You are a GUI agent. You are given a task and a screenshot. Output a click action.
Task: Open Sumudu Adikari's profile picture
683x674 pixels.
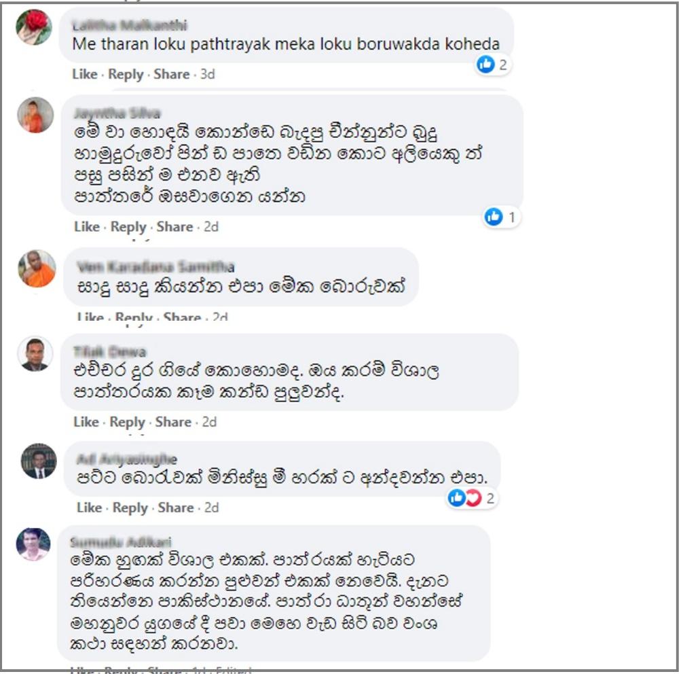(x=33, y=544)
